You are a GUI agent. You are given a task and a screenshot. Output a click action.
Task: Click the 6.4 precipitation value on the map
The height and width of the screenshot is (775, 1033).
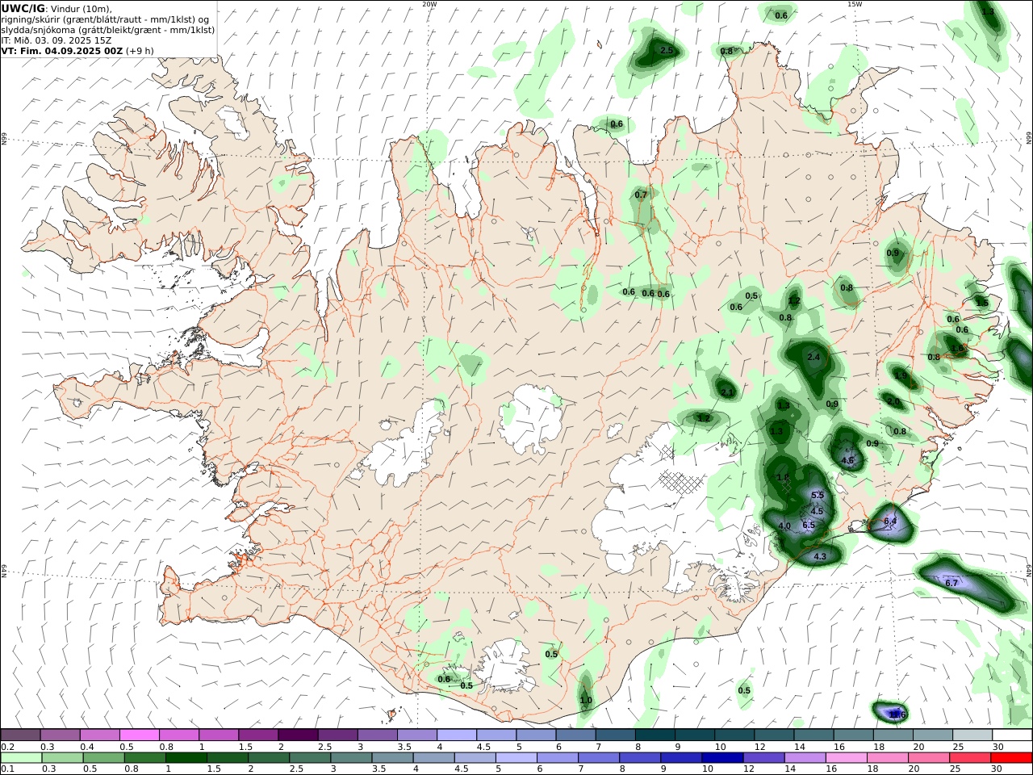coord(890,522)
